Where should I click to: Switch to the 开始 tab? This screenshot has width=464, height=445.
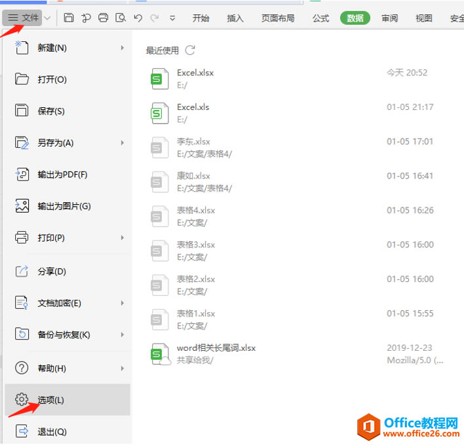[x=201, y=18]
